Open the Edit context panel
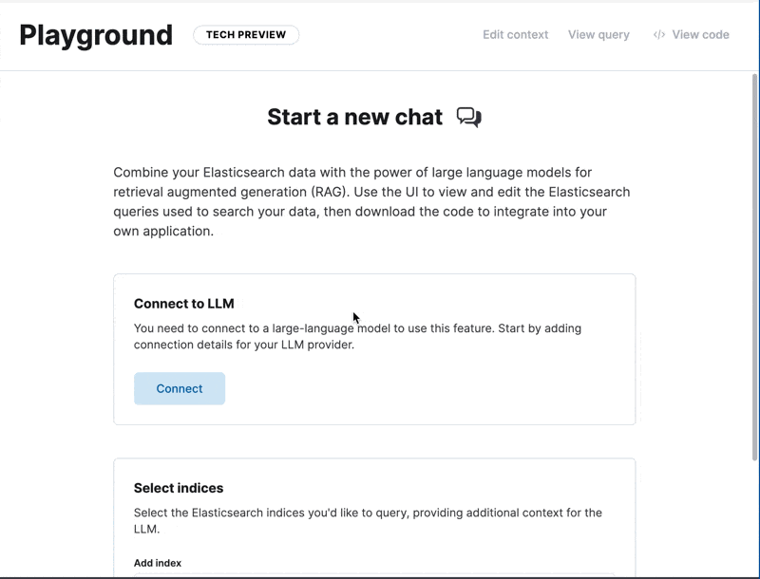 coord(514,34)
